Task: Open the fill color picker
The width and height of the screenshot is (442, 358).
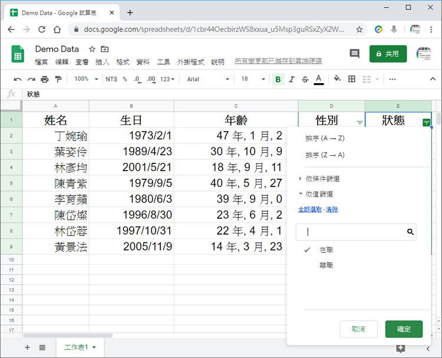Action: click(x=337, y=79)
